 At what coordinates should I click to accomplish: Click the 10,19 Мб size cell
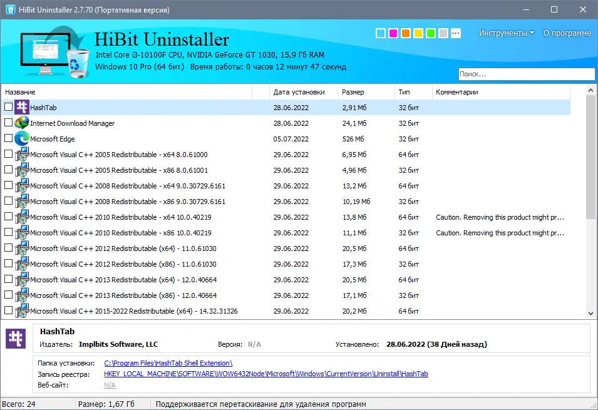point(356,202)
